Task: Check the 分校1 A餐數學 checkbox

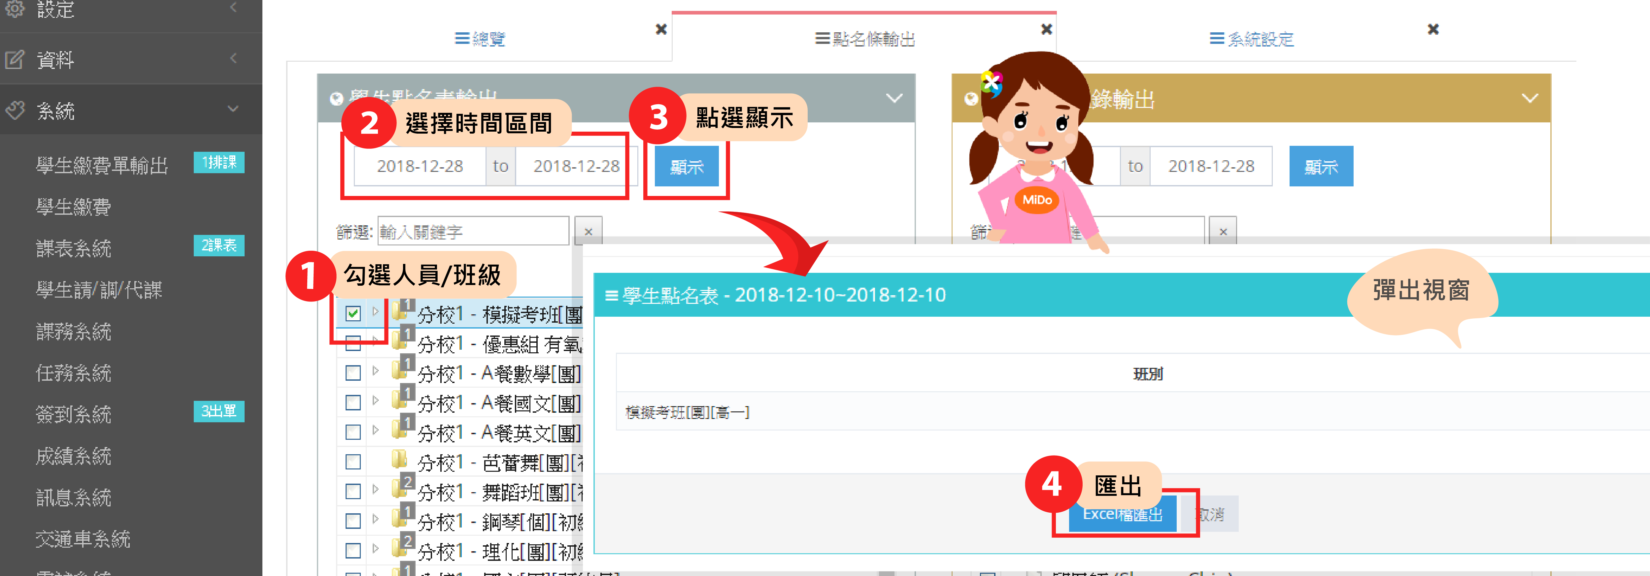Action: [353, 372]
